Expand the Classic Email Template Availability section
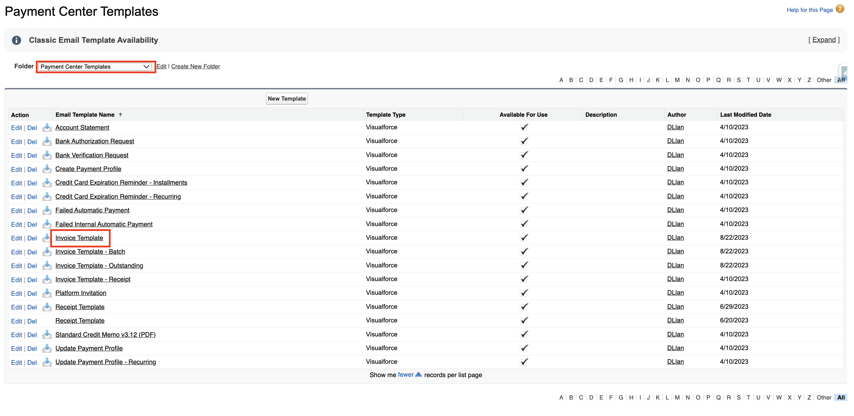 (824, 40)
